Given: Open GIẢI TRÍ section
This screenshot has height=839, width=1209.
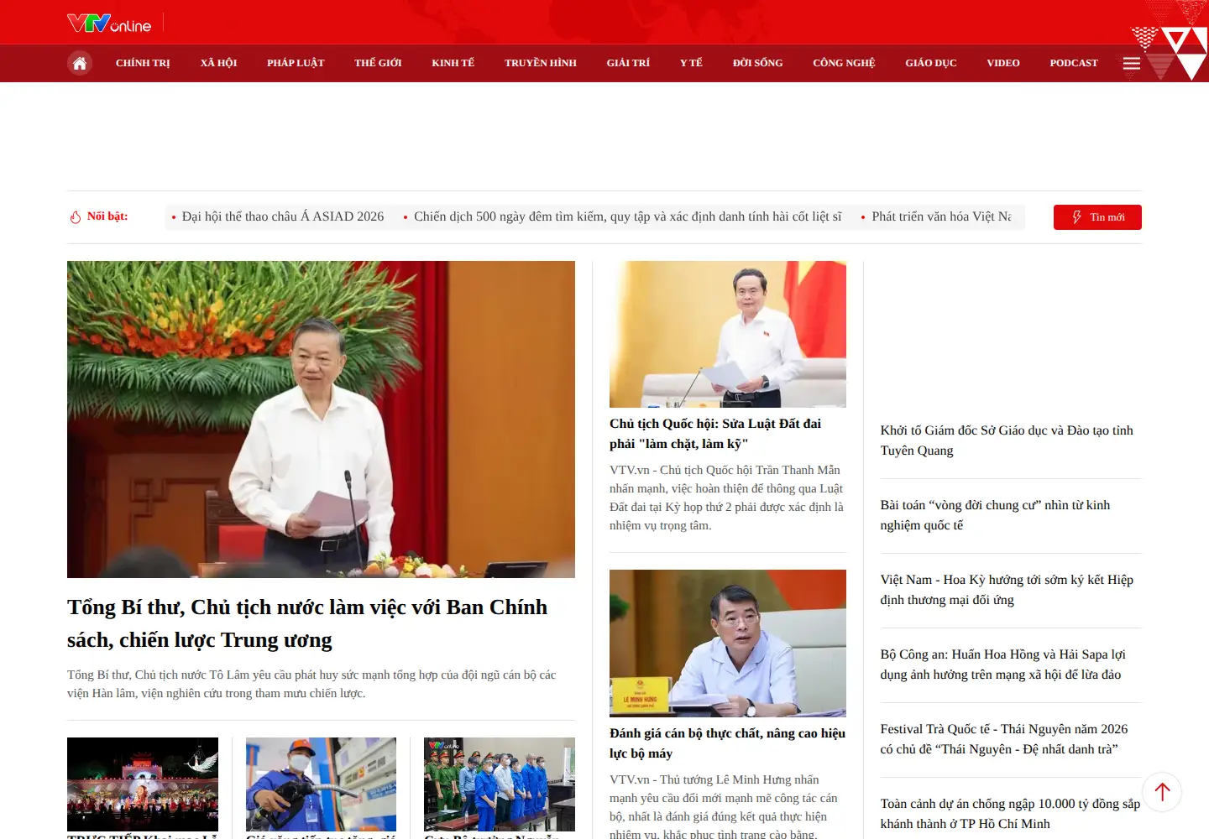Looking at the screenshot, I should click(x=628, y=63).
